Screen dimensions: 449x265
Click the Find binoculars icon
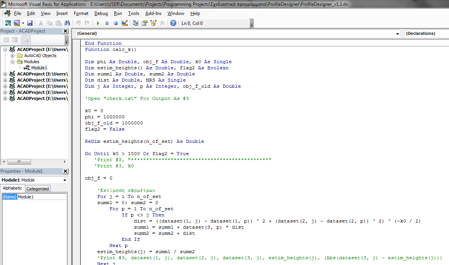(x=67, y=23)
